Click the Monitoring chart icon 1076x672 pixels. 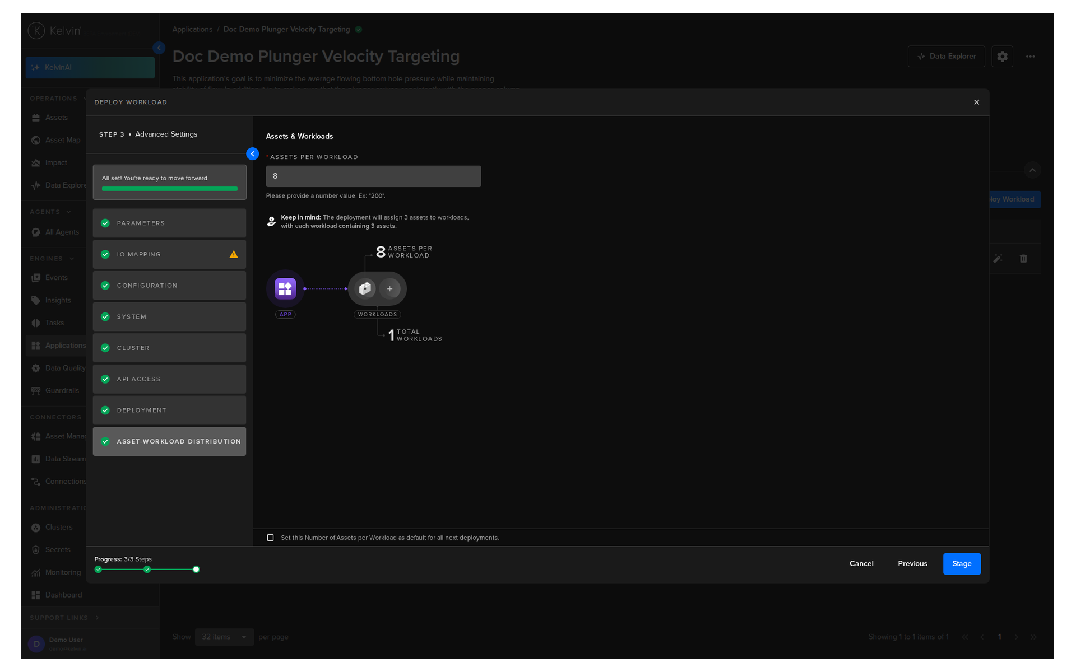point(36,572)
